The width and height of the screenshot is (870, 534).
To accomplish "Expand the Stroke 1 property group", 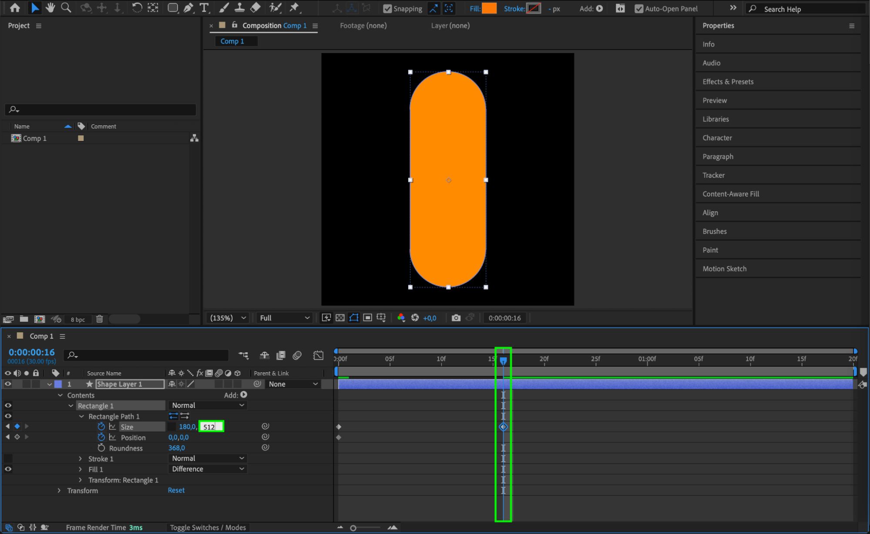I will (x=81, y=459).
